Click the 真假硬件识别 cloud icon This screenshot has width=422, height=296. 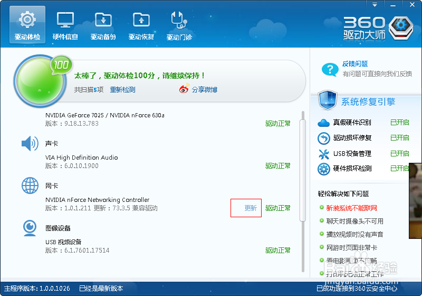coord(323,123)
